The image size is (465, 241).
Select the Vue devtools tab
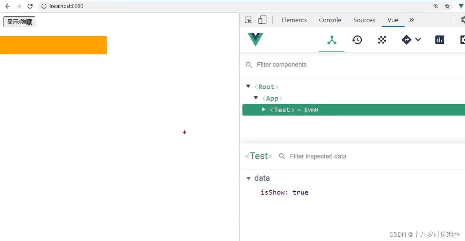coord(393,20)
